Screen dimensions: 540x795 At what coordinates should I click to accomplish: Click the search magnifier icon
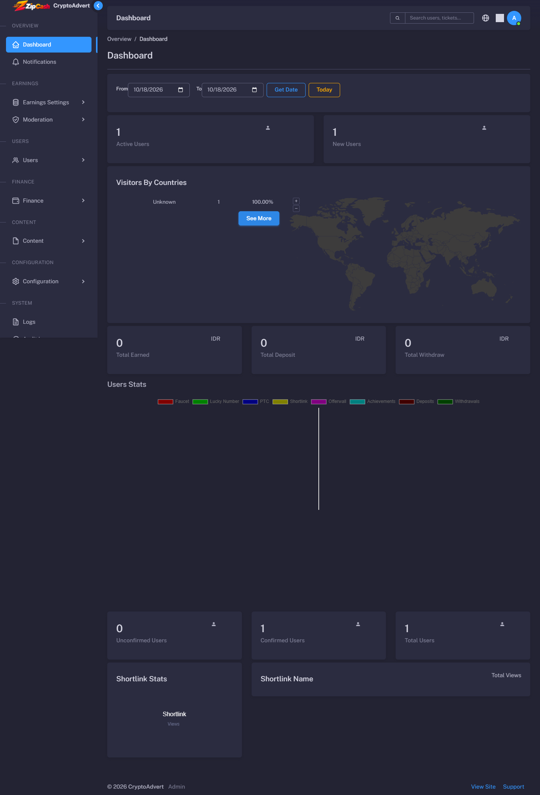click(397, 18)
